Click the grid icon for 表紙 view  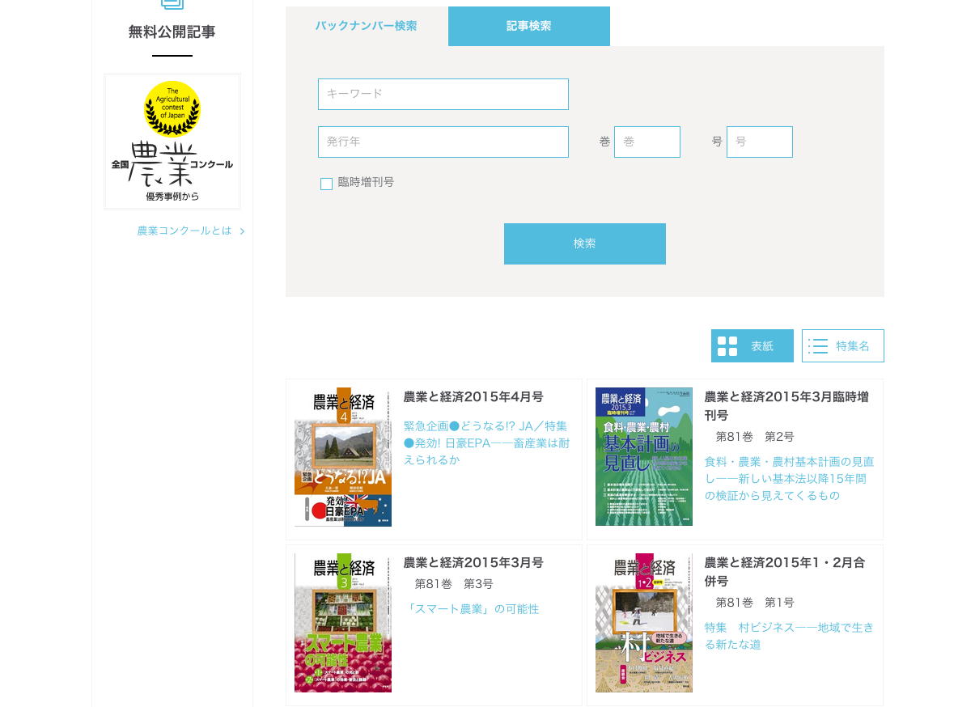point(727,346)
